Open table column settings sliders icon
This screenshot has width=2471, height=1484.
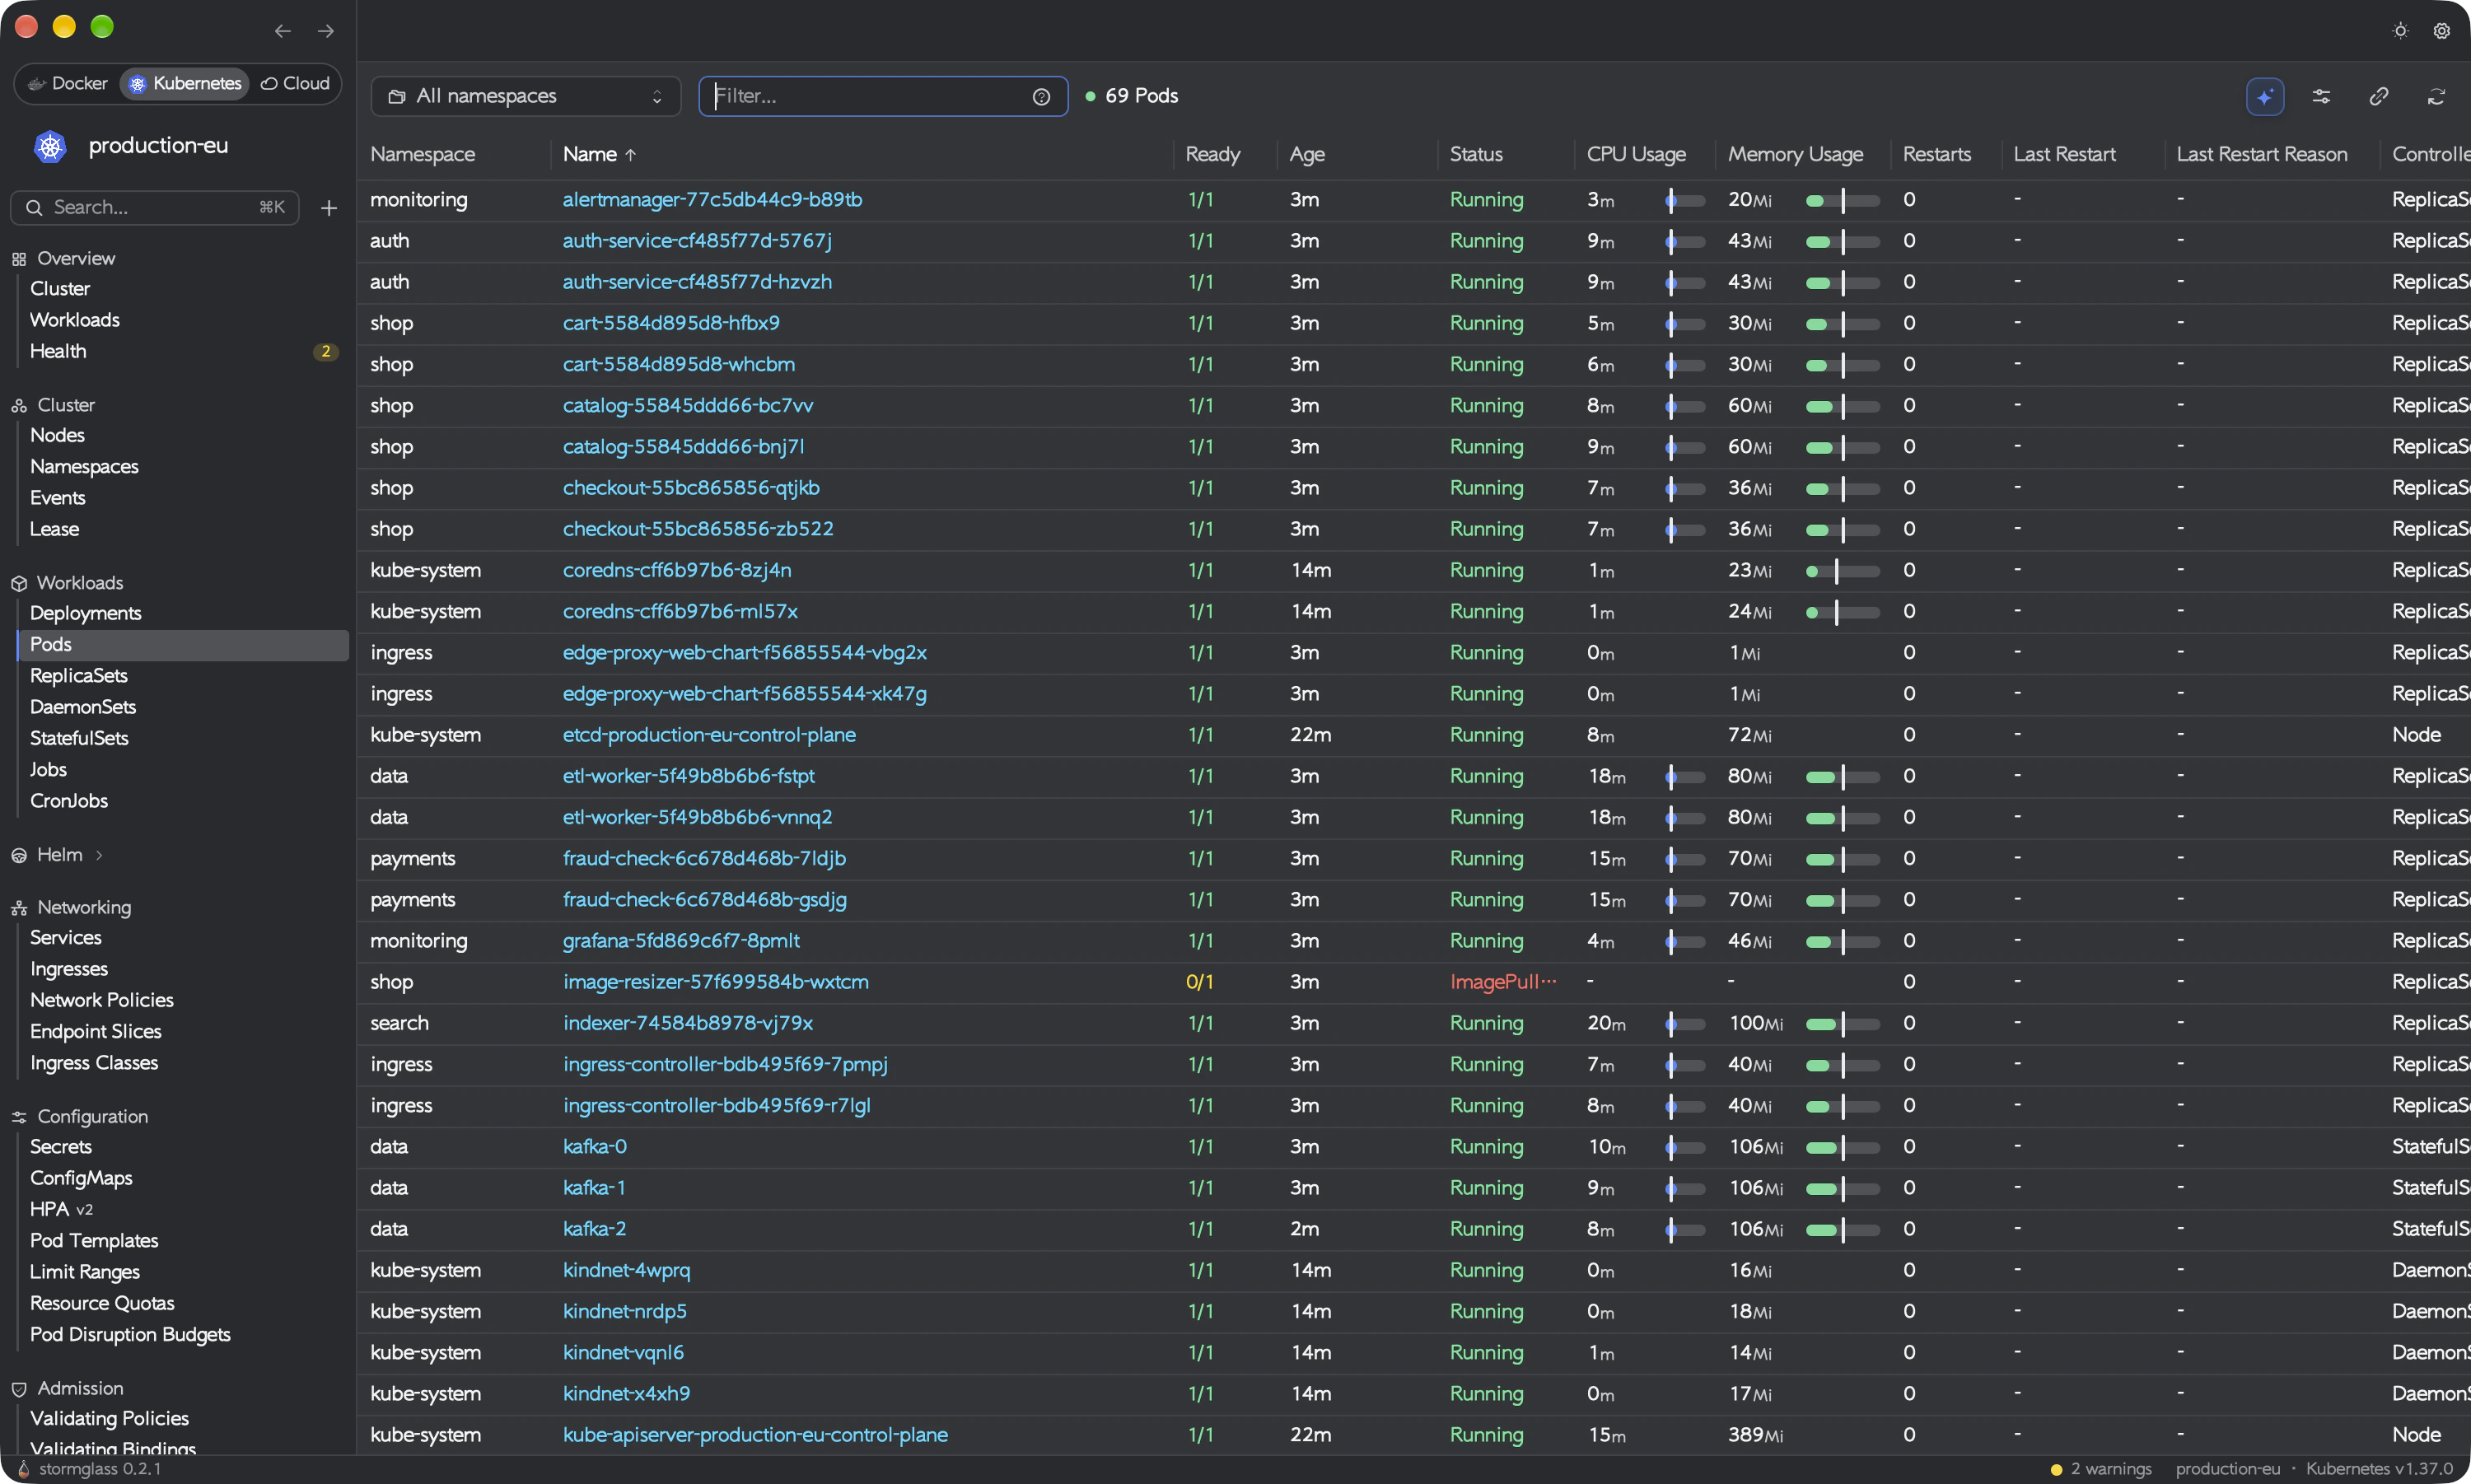click(2321, 96)
